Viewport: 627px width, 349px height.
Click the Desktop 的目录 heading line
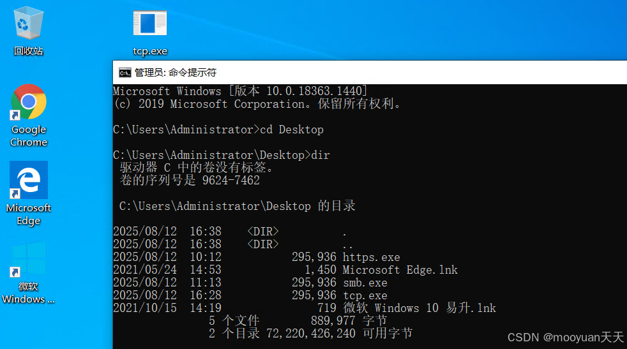click(237, 206)
